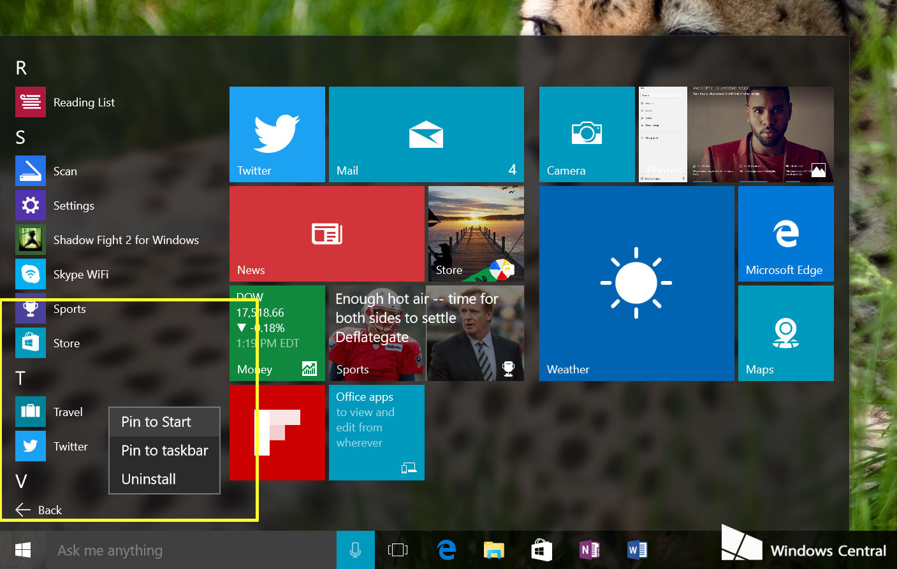Jump via the letter V header

click(21, 481)
